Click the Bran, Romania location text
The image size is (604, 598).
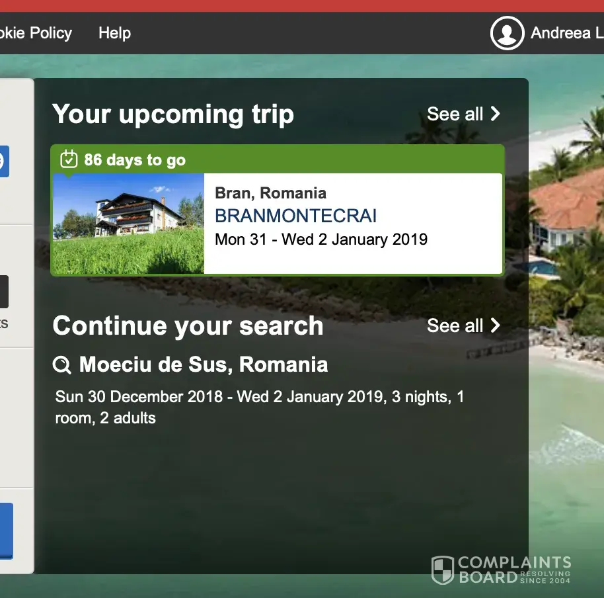click(270, 193)
